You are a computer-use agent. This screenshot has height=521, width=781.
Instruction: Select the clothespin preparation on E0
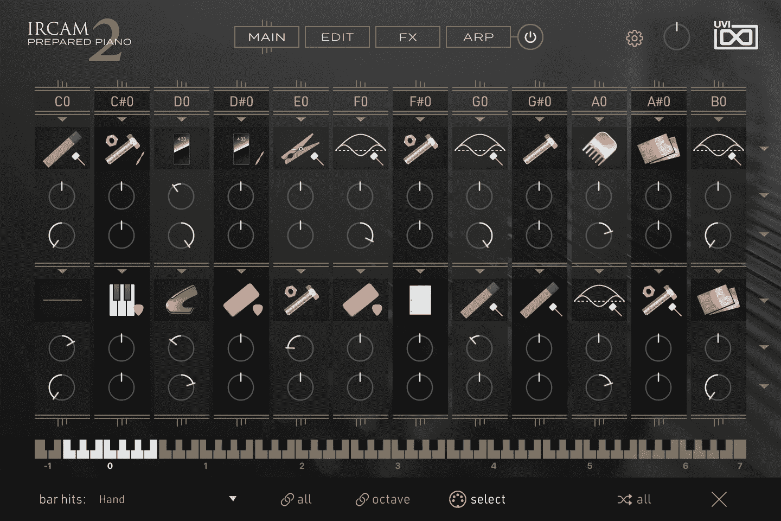[300, 148]
